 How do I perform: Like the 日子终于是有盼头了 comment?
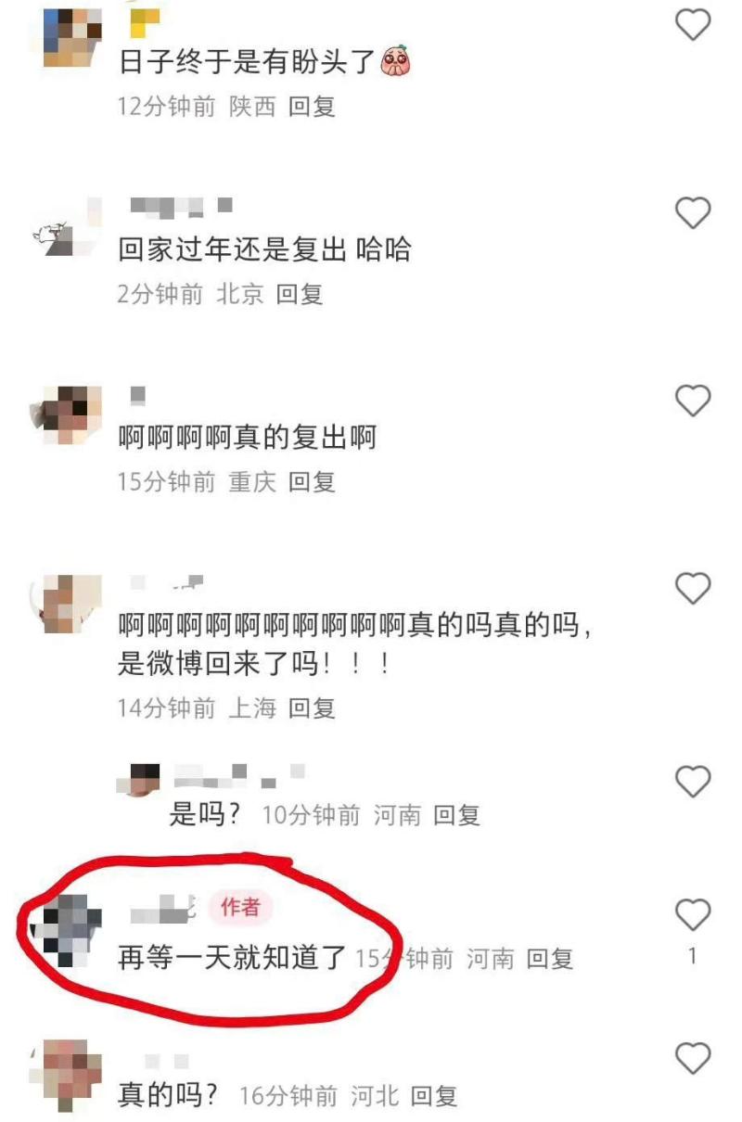[692, 24]
